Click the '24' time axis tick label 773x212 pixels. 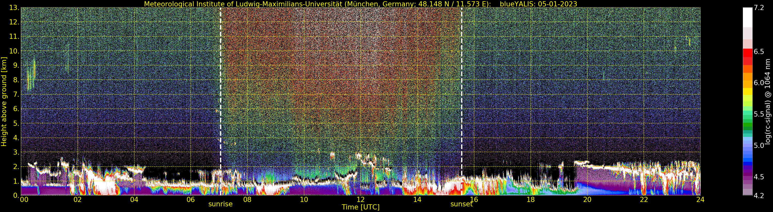700,200
